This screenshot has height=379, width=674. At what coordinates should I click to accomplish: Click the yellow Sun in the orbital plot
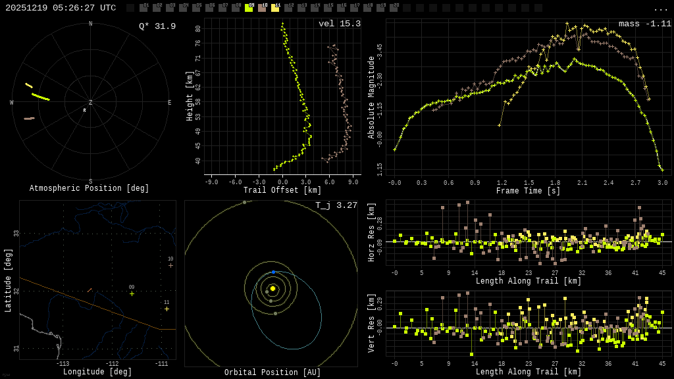(x=272, y=288)
